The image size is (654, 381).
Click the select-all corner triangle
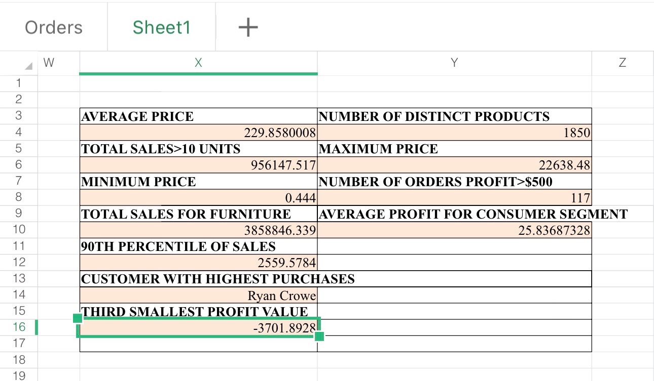tap(28, 66)
